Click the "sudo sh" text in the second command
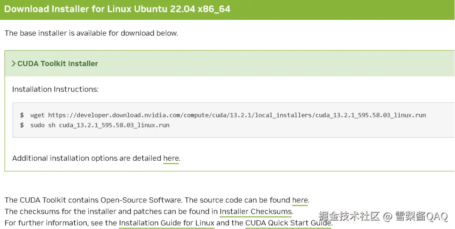Viewport: 455px width, 229px height. tap(43, 125)
